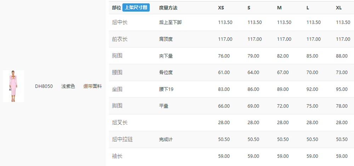354x166 pixels.
Task: Select the 前衣长 row label
Action: coord(120,39)
